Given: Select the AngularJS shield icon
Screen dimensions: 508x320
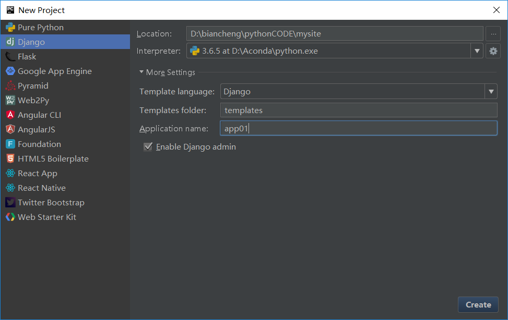Looking at the screenshot, I should [10, 129].
